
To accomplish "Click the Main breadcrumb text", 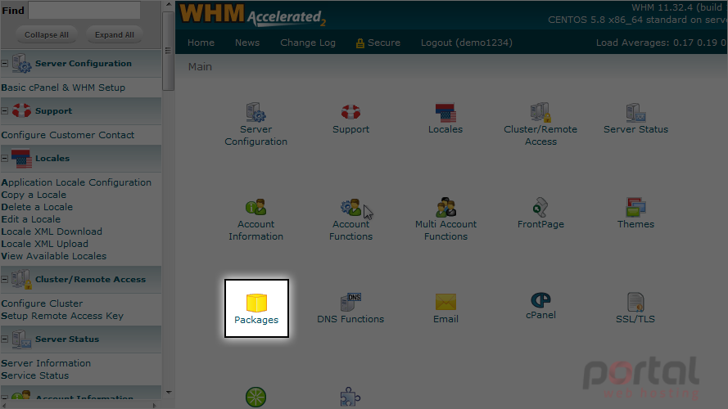I will coord(200,67).
